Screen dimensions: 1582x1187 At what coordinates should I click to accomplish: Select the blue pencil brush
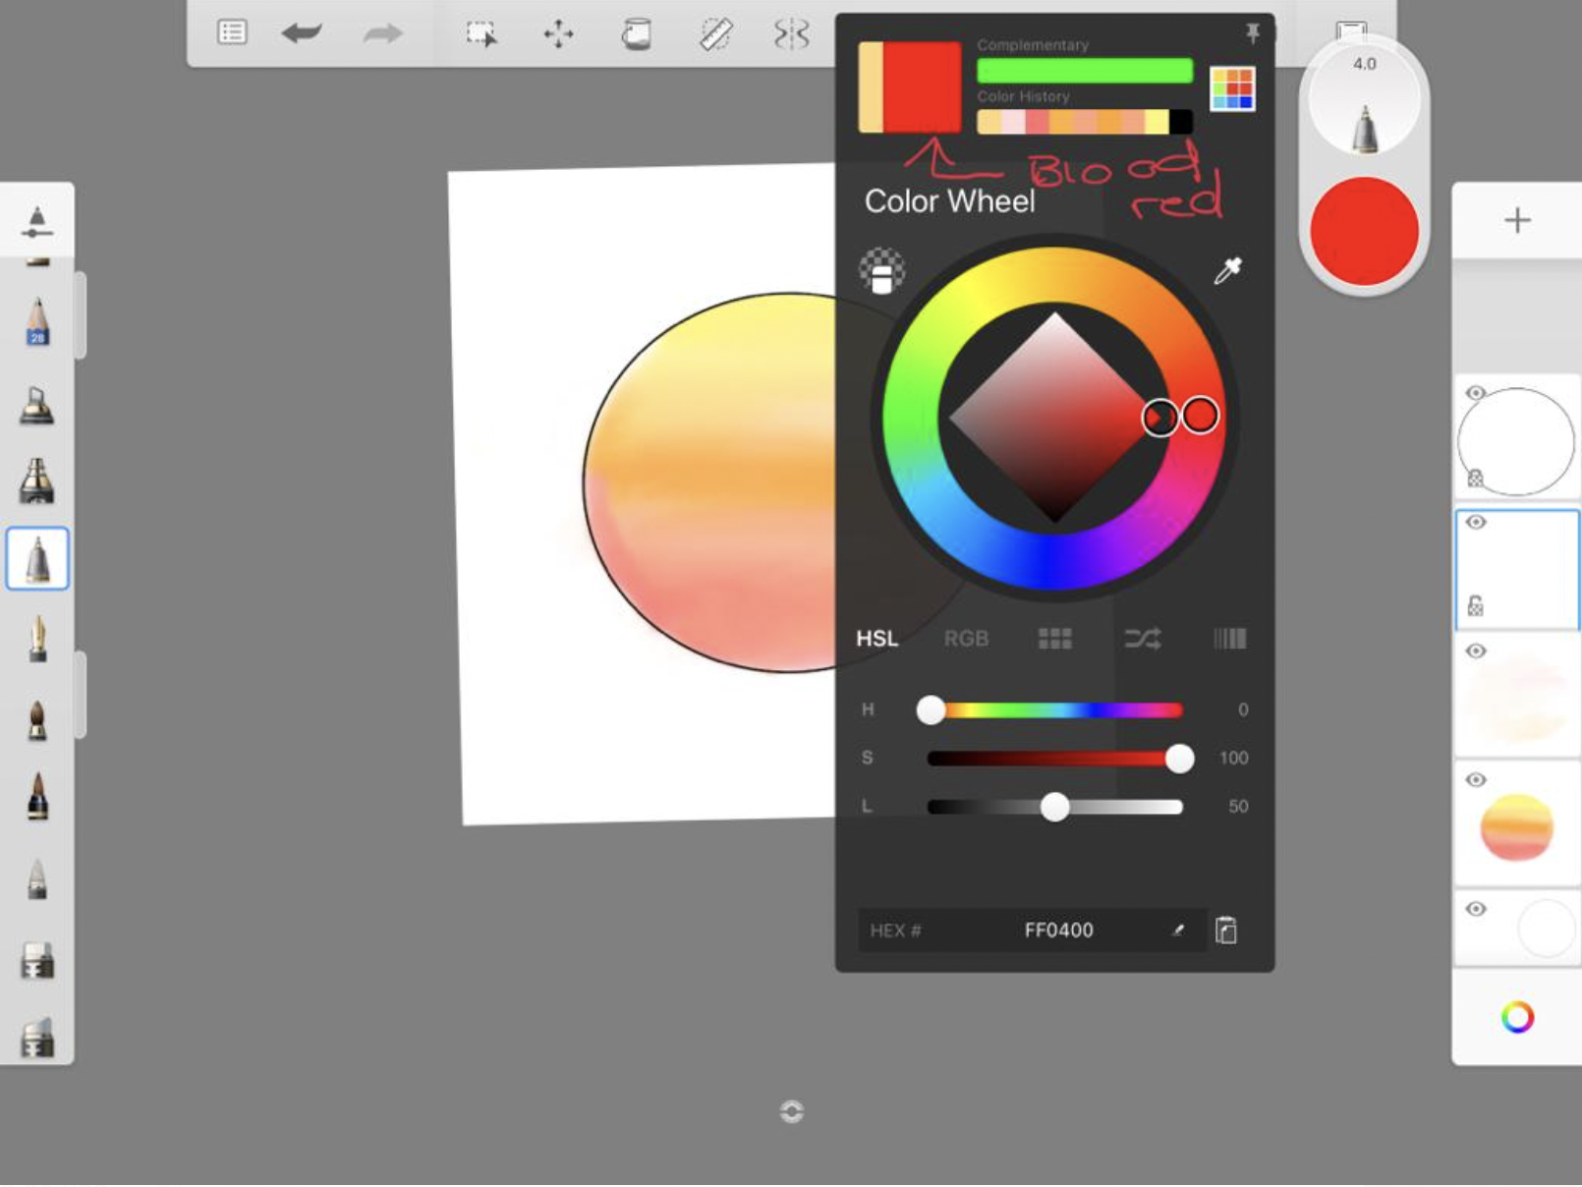coord(37,321)
